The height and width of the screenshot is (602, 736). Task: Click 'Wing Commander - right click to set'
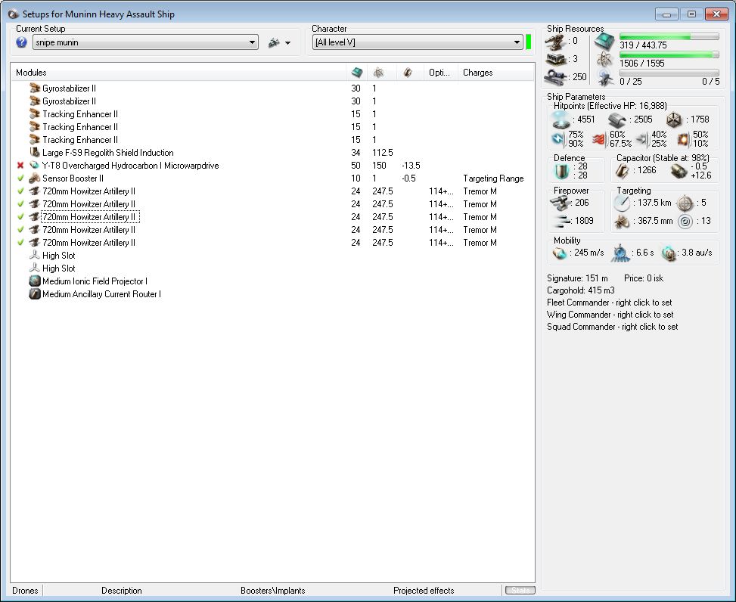tap(610, 315)
